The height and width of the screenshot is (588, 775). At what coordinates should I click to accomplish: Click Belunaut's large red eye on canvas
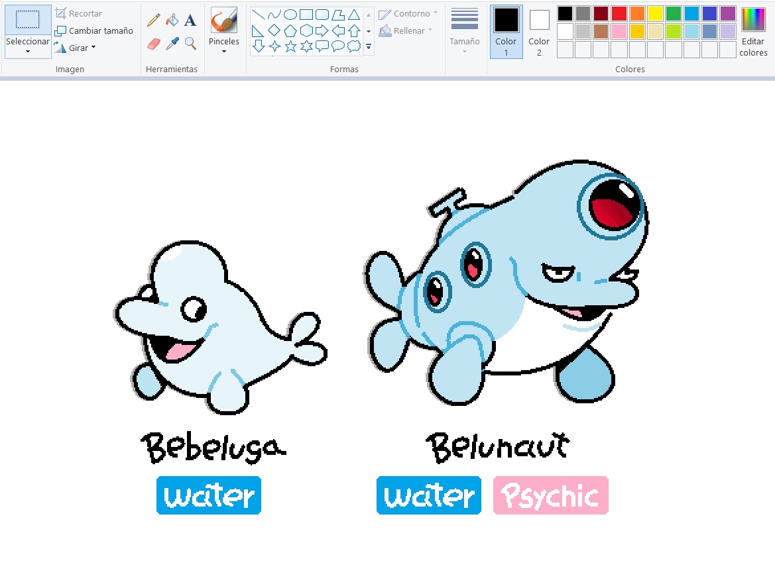click(611, 206)
